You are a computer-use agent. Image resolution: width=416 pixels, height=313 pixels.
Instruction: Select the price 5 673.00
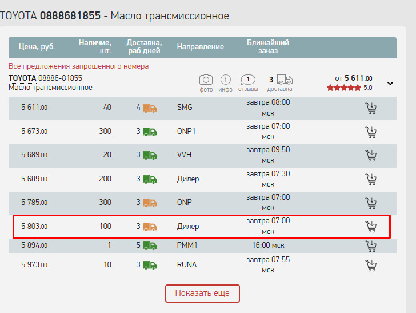[x=34, y=131]
